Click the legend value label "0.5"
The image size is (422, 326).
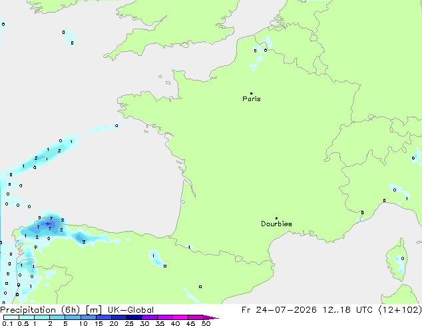coord(23,323)
